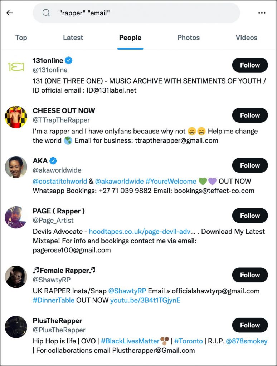Click PAGE ( Rapper ) avatar image
This screenshot has width=277, height=366.
[16, 217]
